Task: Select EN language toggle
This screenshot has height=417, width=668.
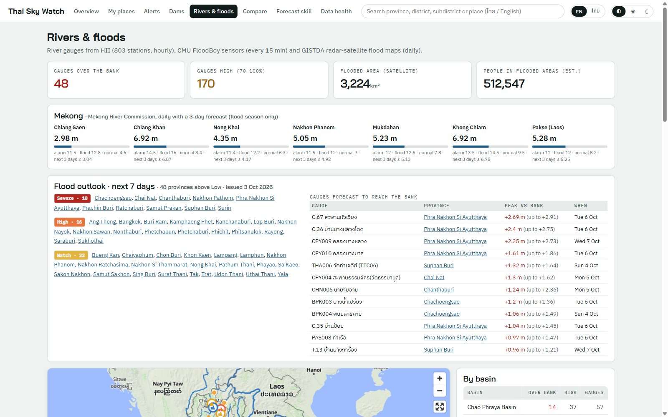Action: (579, 11)
